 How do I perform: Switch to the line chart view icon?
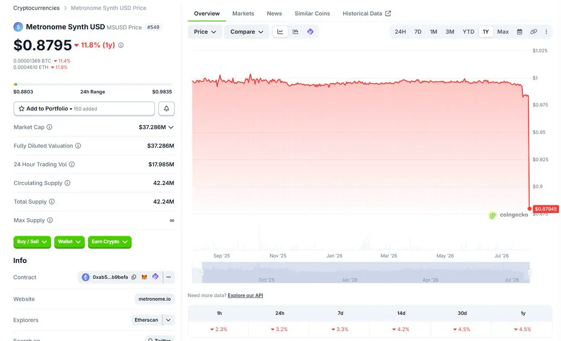280,32
